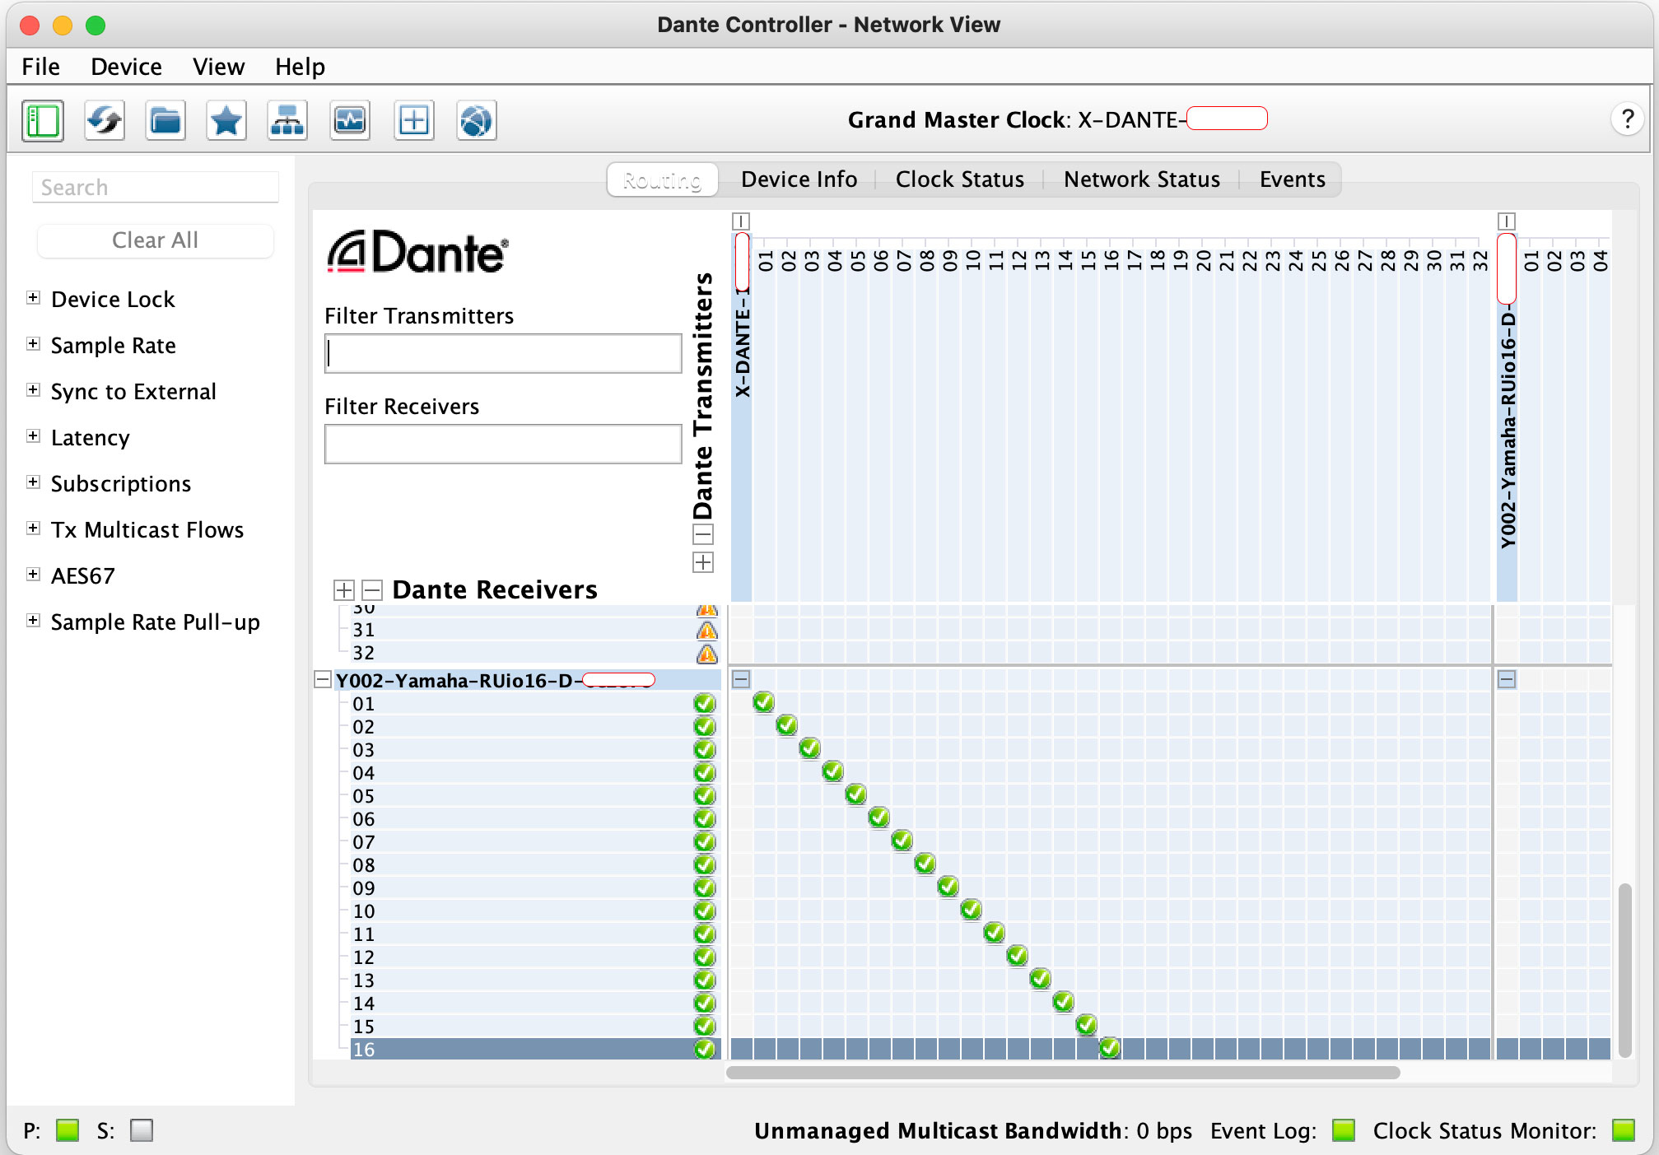The image size is (1659, 1155).
Task: Expand all Dante Receivers with plus button
Action: pos(344,590)
